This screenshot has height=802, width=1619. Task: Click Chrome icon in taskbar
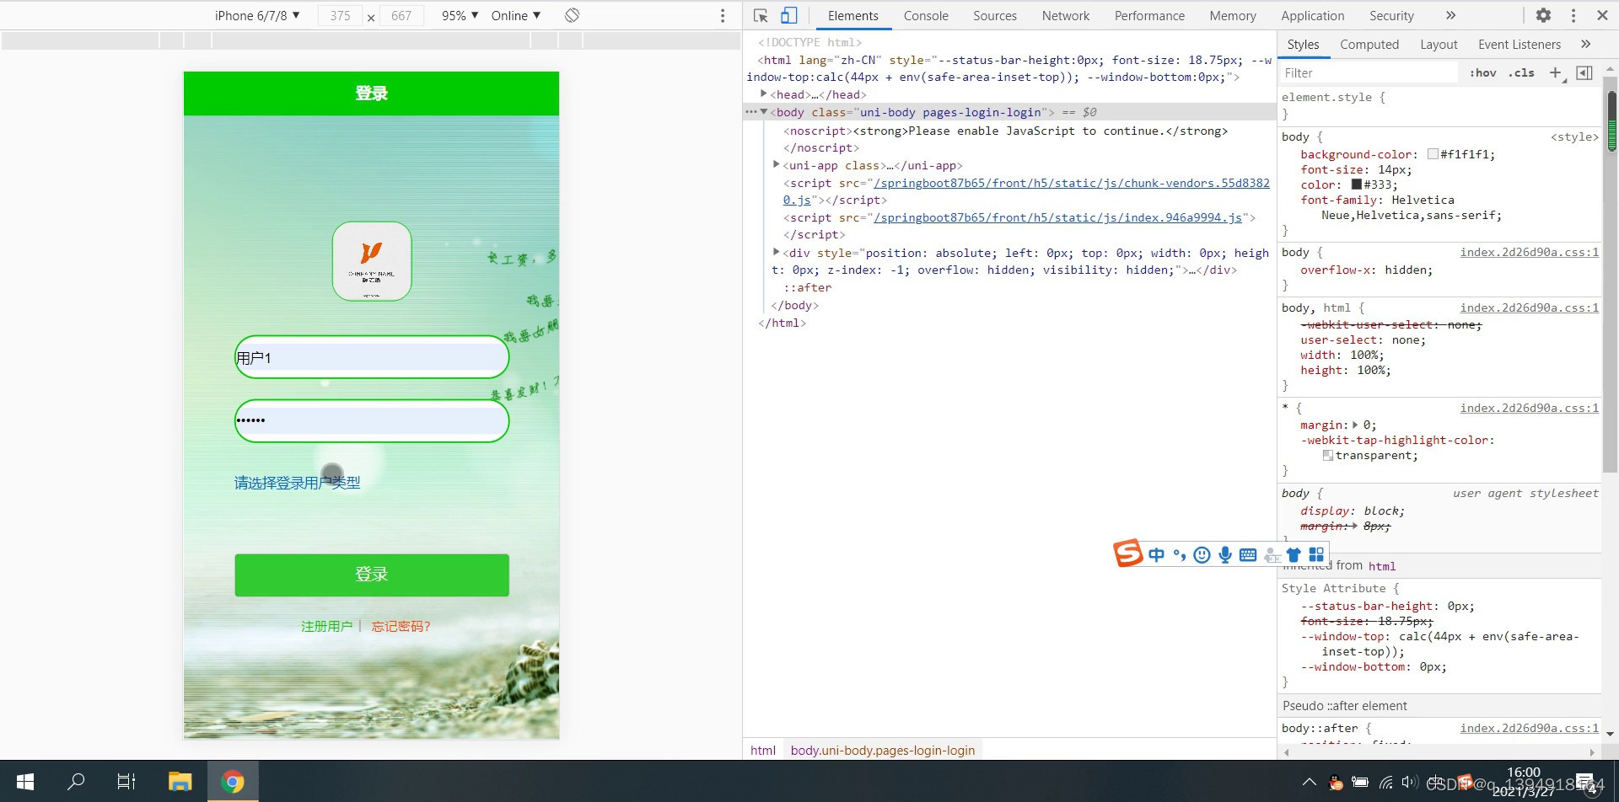click(x=233, y=782)
